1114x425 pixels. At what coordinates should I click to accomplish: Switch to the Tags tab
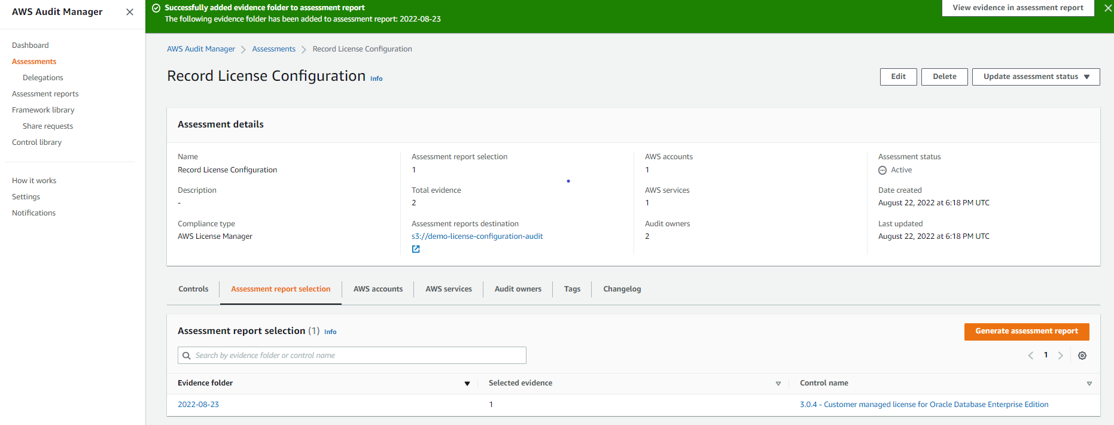point(572,289)
